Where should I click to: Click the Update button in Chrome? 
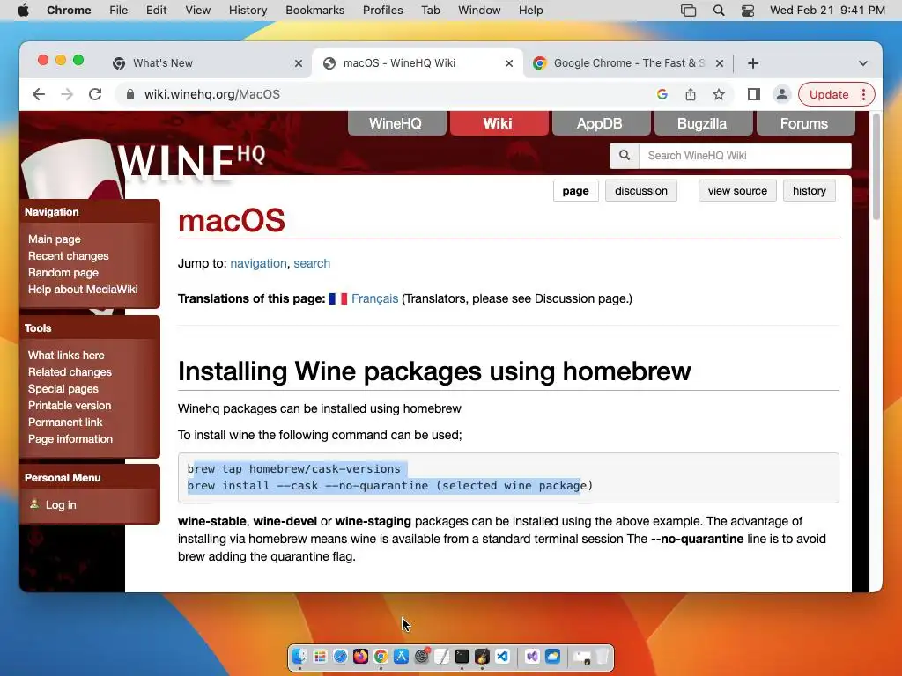(x=828, y=94)
